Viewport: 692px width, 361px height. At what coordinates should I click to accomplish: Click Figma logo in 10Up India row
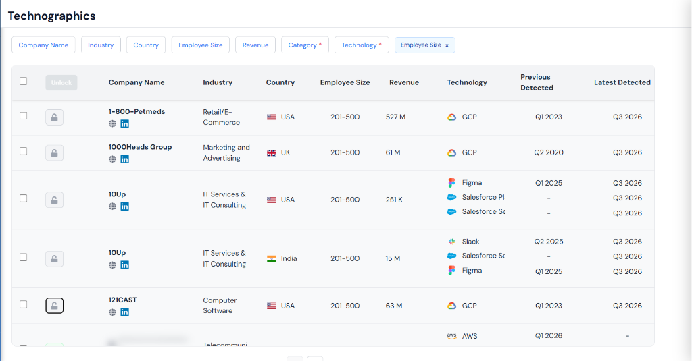pos(451,271)
